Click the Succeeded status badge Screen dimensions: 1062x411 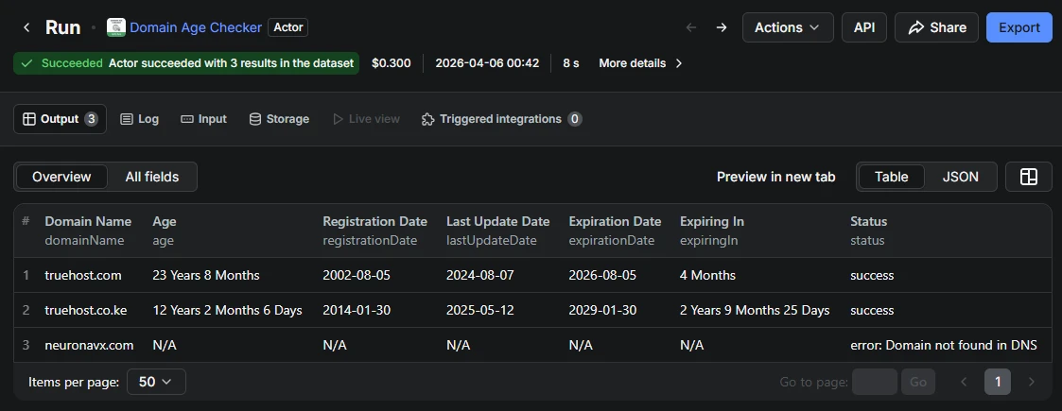(186, 63)
